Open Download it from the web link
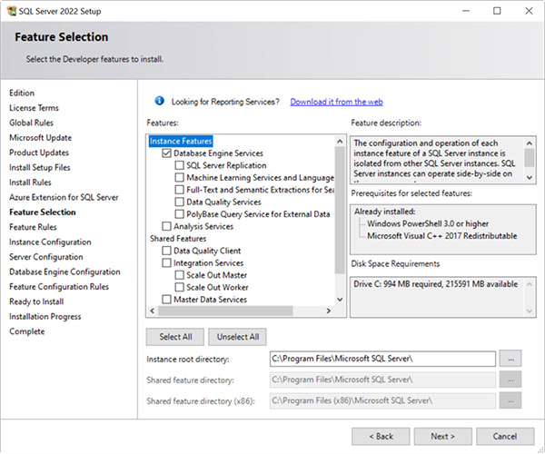The width and height of the screenshot is (545, 454). point(336,102)
